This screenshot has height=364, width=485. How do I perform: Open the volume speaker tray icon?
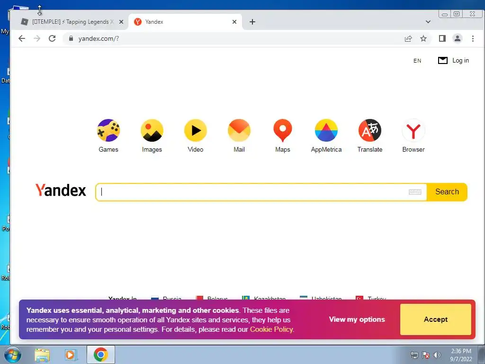pyautogui.click(x=437, y=355)
